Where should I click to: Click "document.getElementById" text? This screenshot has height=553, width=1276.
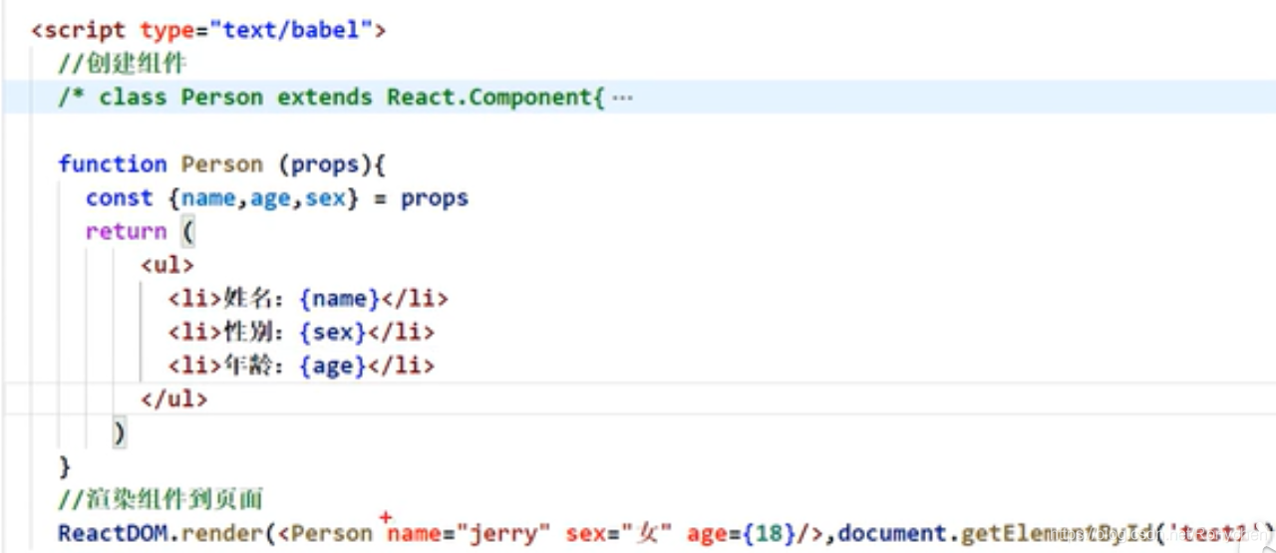tap(993, 533)
